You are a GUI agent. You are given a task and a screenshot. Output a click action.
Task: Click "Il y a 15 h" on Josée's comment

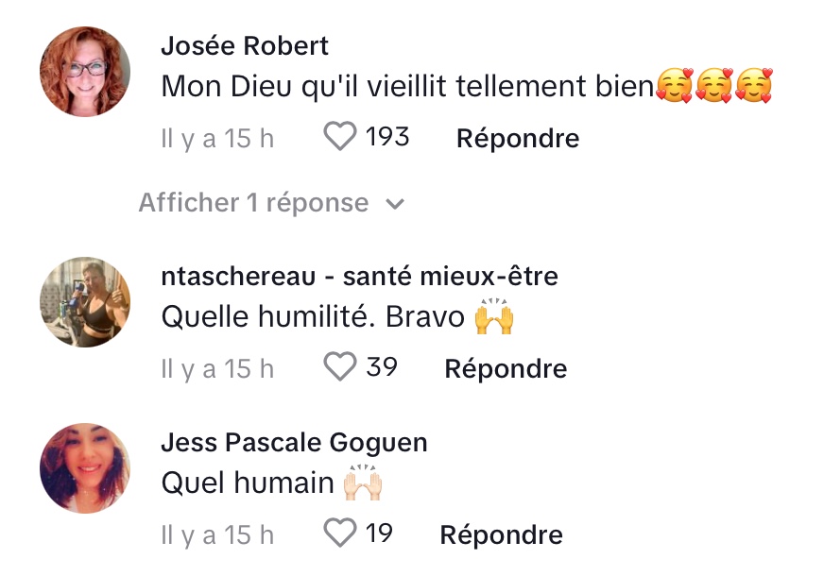coord(217,139)
